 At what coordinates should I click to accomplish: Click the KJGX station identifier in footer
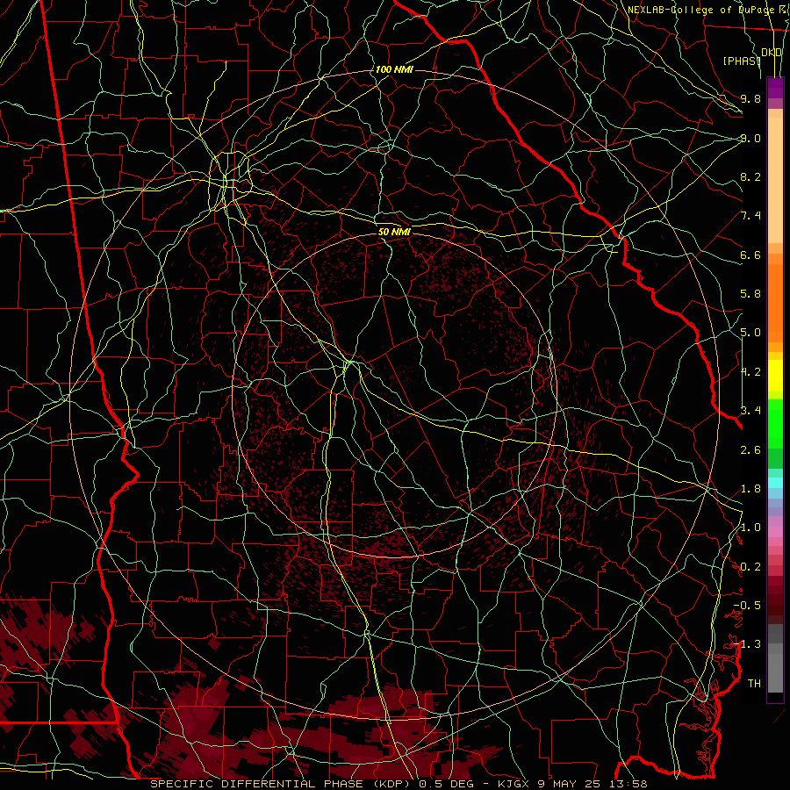pos(512,784)
